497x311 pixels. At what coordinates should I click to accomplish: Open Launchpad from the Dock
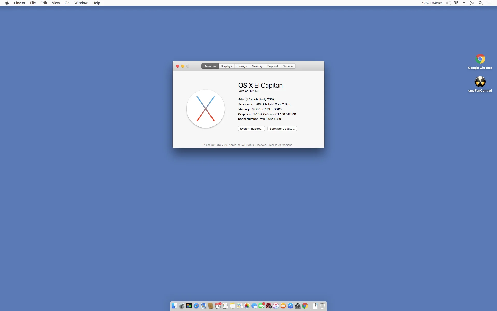182,306
